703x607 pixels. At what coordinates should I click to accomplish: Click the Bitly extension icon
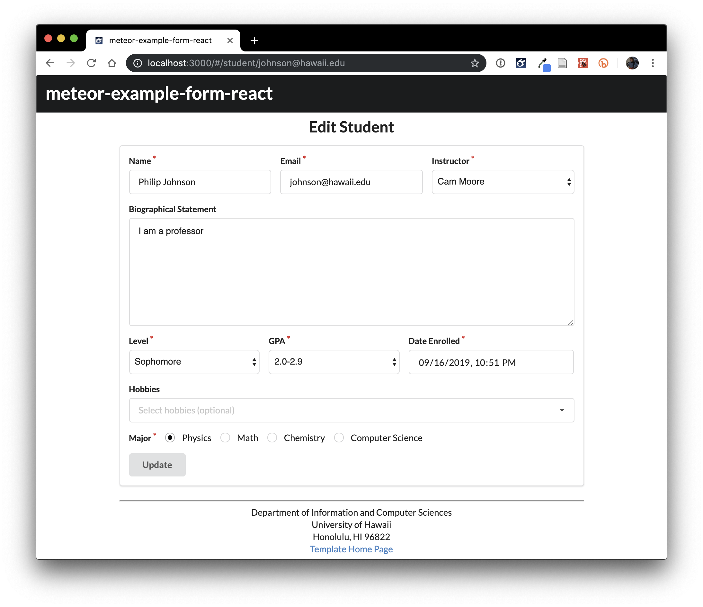[603, 63]
